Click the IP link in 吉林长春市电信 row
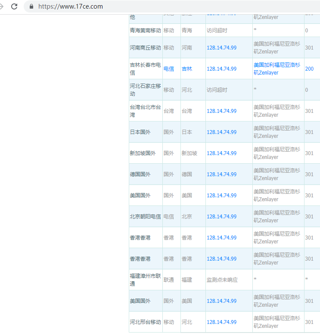The width and height of the screenshot is (320, 336). 221,68
